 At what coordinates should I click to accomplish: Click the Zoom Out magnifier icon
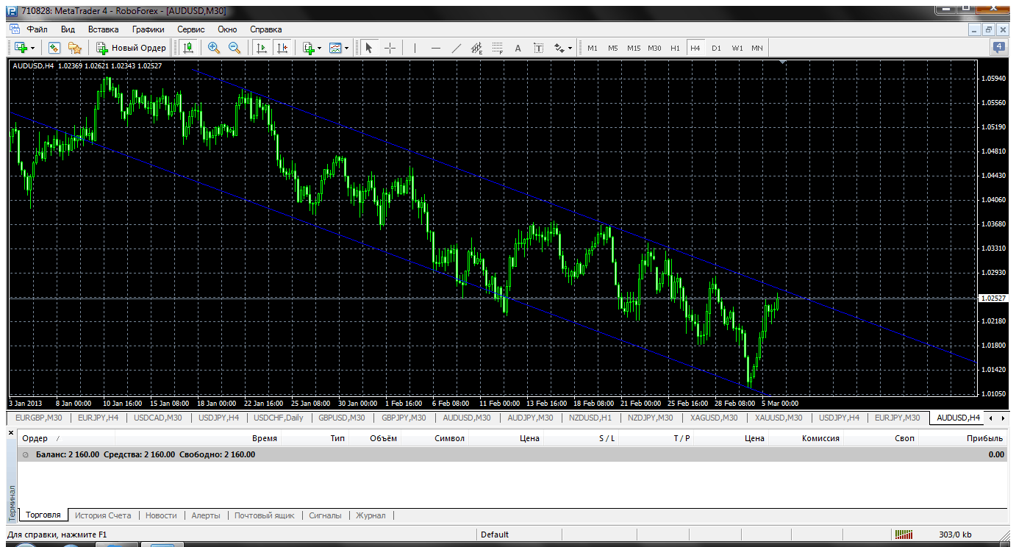pyautogui.click(x=235, y=48)
